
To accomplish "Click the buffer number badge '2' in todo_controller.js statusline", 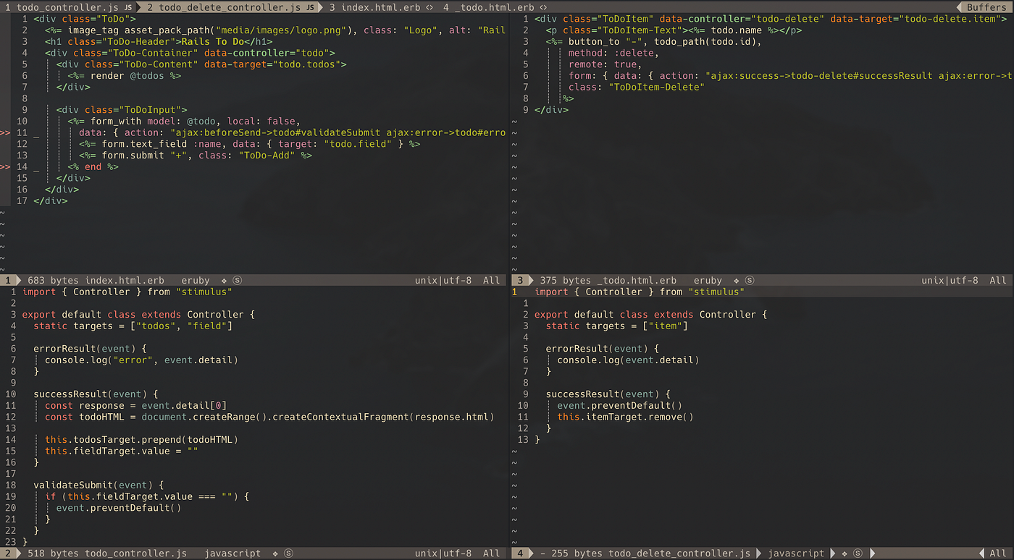I will point(7,553).
